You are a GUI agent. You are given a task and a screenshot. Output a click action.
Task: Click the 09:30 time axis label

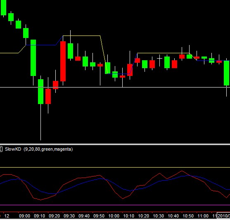click(x=69, y=216)
